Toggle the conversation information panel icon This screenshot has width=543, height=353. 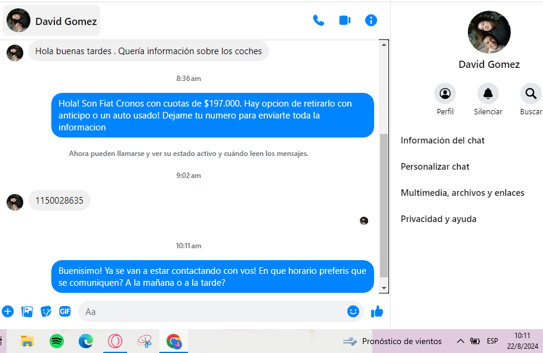371,20
